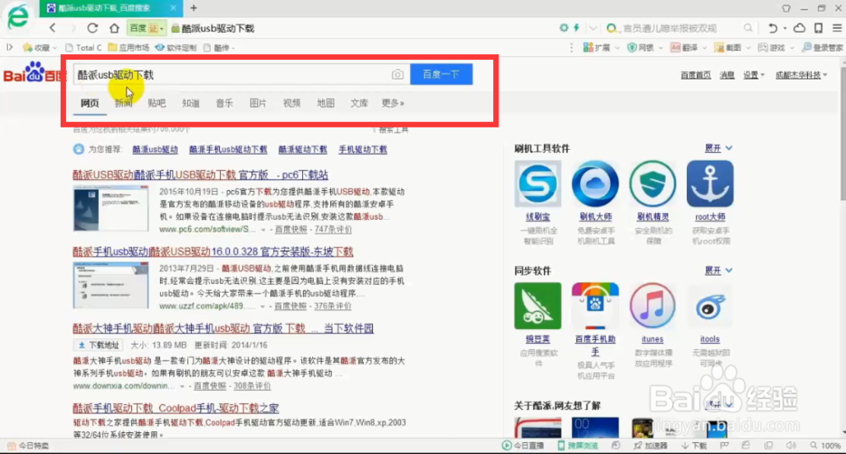
Task: Open the browser hamburger menu
Action: coord(837,28)
